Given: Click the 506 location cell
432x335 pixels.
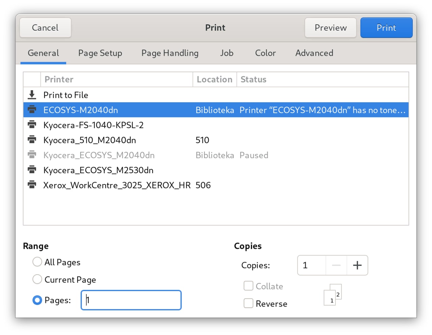Looking at the screenshot, I should [x=203, y=185].
